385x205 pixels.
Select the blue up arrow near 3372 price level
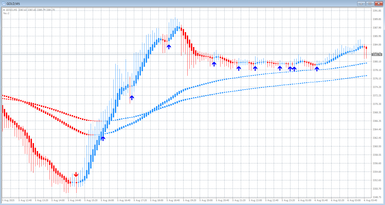[132, 98]
